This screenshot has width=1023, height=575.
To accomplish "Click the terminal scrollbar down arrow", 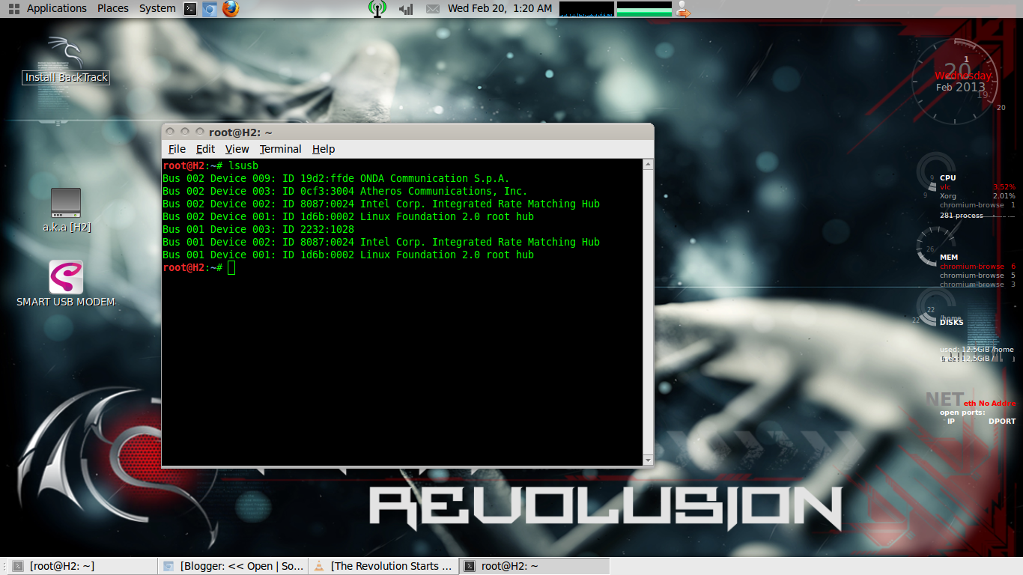I will tap(648, 459).
